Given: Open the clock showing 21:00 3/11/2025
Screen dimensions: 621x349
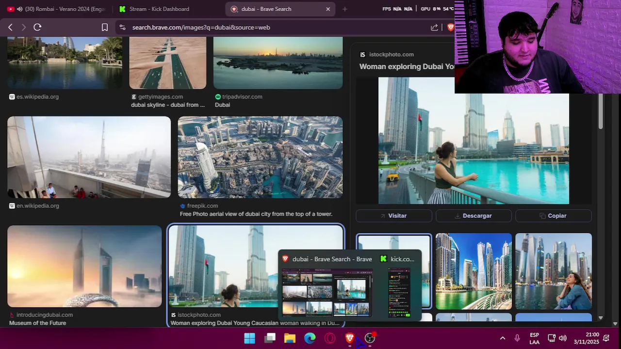Looking at the screenshot, I should [x=586, y=338].
